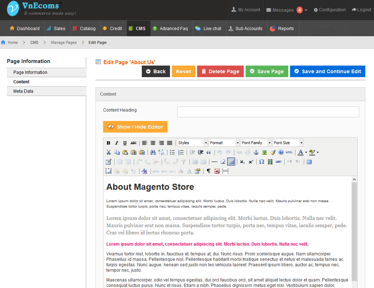The width and height of the screenshot is (374, 288).
Task: Toggle bold formatting in the editor
Action: click(x=108, y=143)
